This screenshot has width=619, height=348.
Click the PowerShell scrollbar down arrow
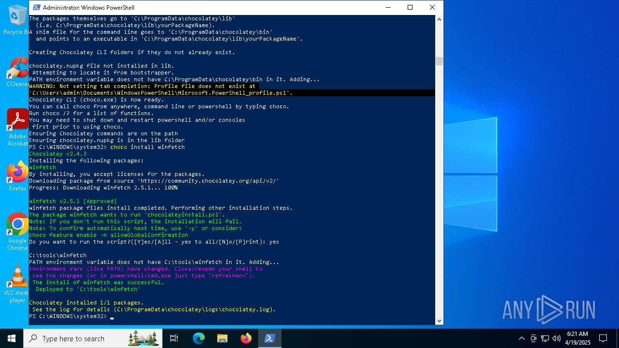click(439, 320)
